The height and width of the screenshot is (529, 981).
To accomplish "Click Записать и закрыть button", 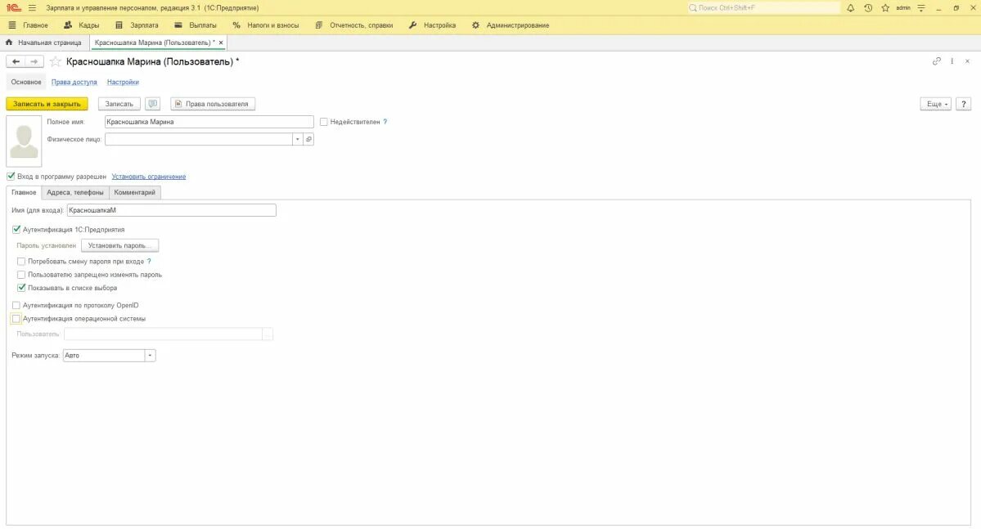I will (47, 104).
